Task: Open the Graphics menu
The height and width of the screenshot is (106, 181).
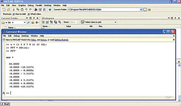Action: tap(22, 5)
